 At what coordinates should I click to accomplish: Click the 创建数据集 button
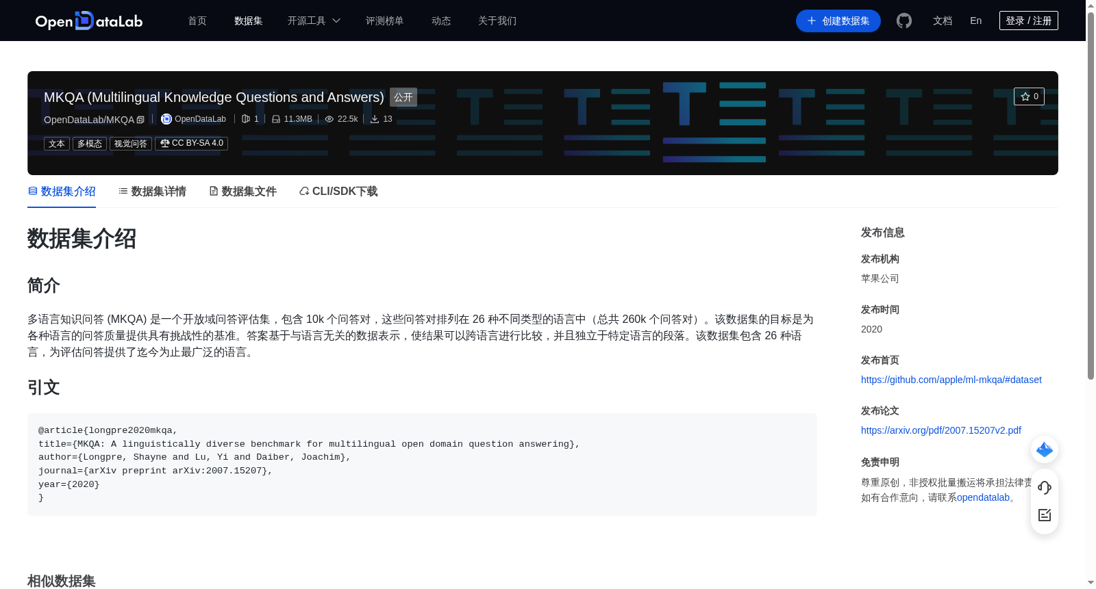(x=838, y=21)
